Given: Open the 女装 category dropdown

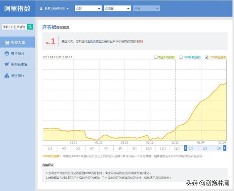Looking at the screenshot, I should pos(88,8).
